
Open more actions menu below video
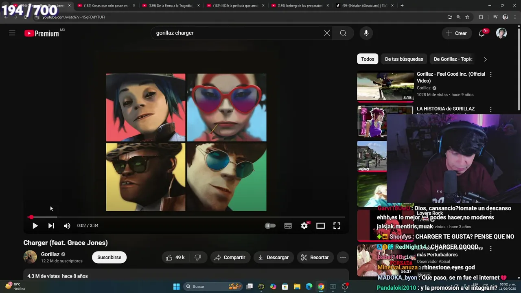[343, 257]
